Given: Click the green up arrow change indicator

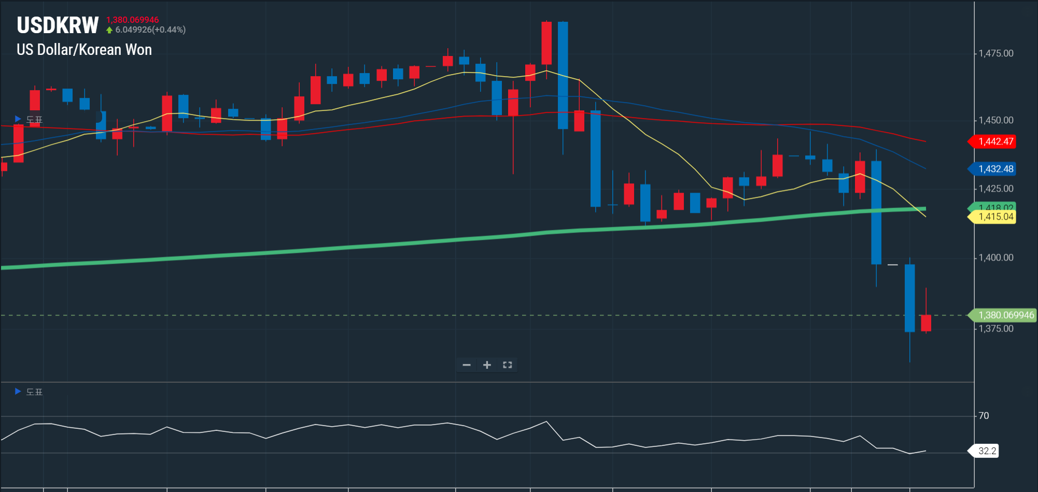Looking at the screenshot, I should (x=109, y=30).
